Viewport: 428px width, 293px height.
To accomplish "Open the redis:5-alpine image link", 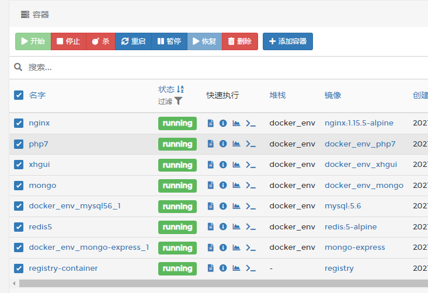I will click(351, 226).
